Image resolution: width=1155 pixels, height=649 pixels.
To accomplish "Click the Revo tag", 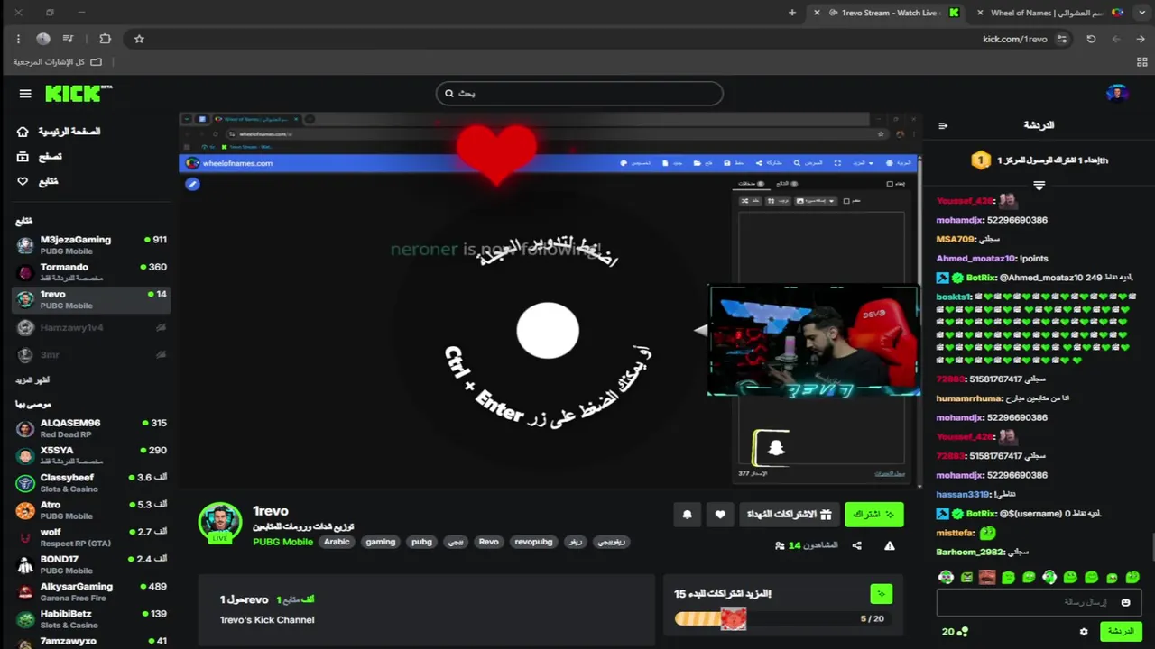I will (x=488, y=542).
